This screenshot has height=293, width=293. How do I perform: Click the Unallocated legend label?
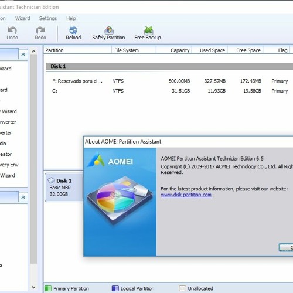click(200, 288)
